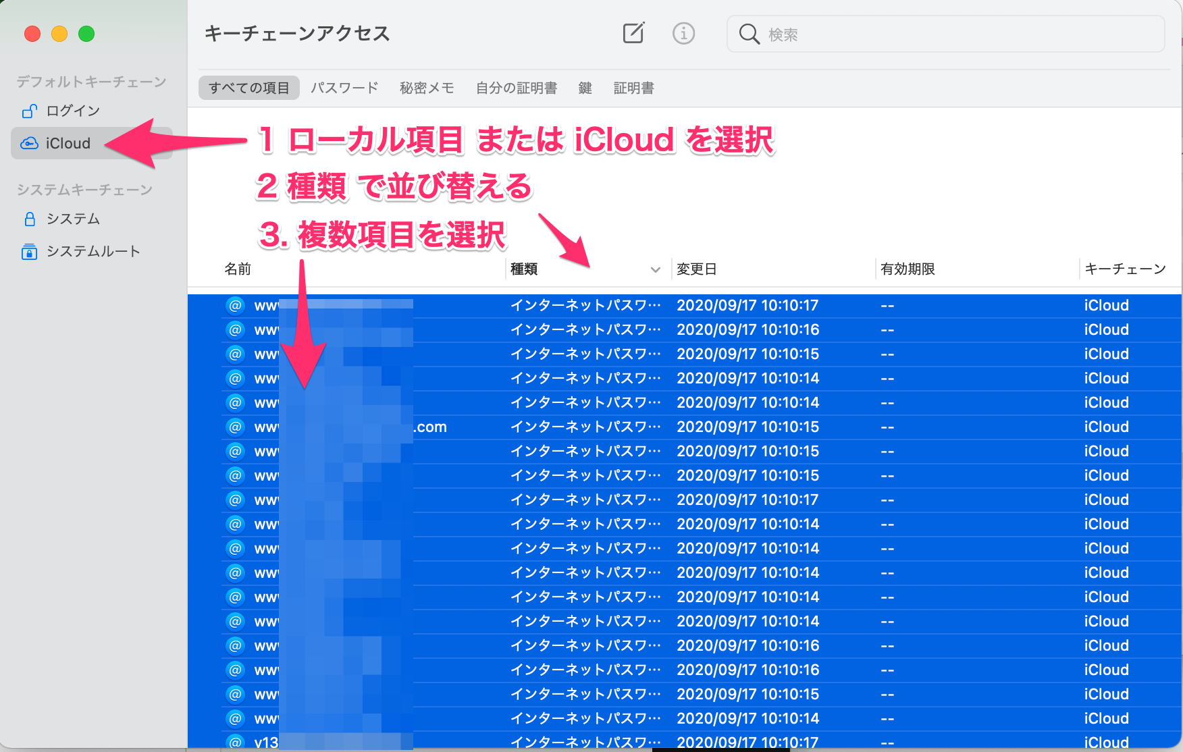
Task: Click the new keychain item icon
Action: pos(633,32)
